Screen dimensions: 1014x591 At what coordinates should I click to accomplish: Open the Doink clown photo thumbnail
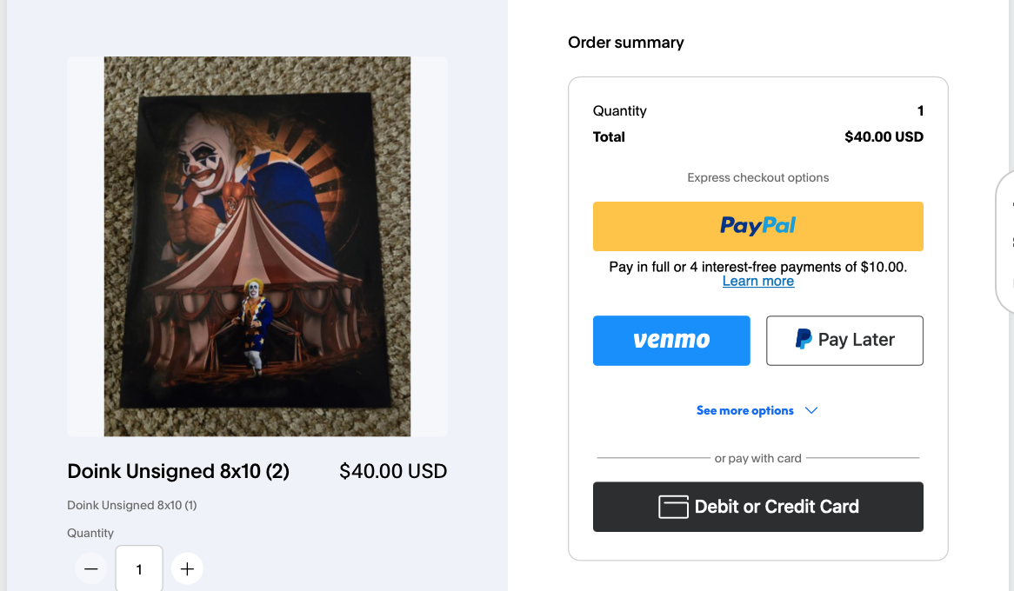click(x=257, y=246)
